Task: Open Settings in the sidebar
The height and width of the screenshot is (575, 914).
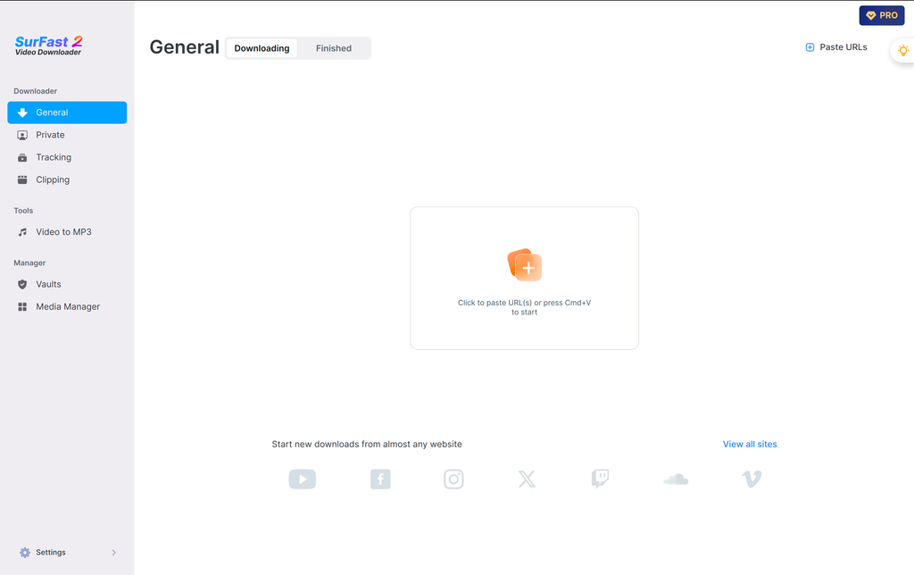Action: [x=67, y=553]
